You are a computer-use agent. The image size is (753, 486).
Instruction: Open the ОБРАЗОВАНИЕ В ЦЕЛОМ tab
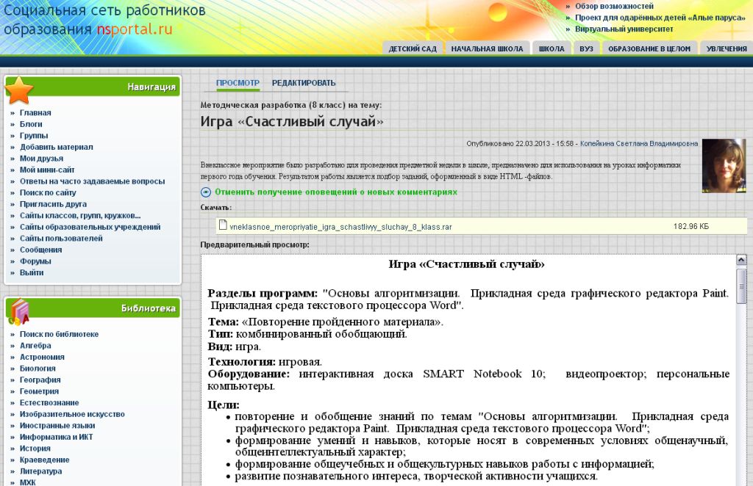point(649,48)
